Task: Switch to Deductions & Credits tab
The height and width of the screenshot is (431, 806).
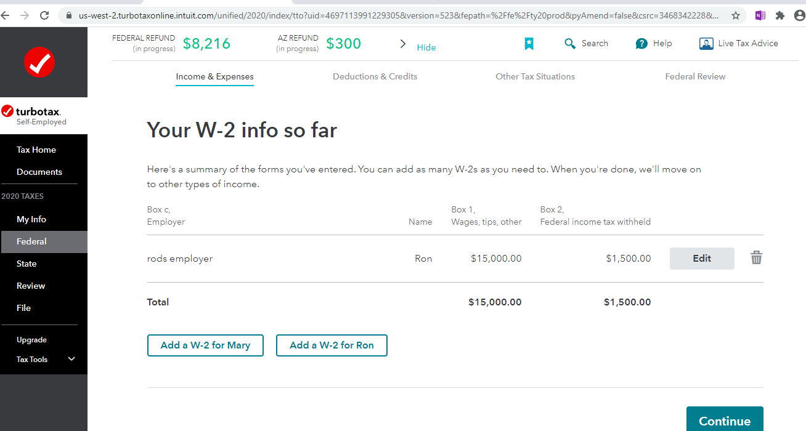Action: (375, 76)
